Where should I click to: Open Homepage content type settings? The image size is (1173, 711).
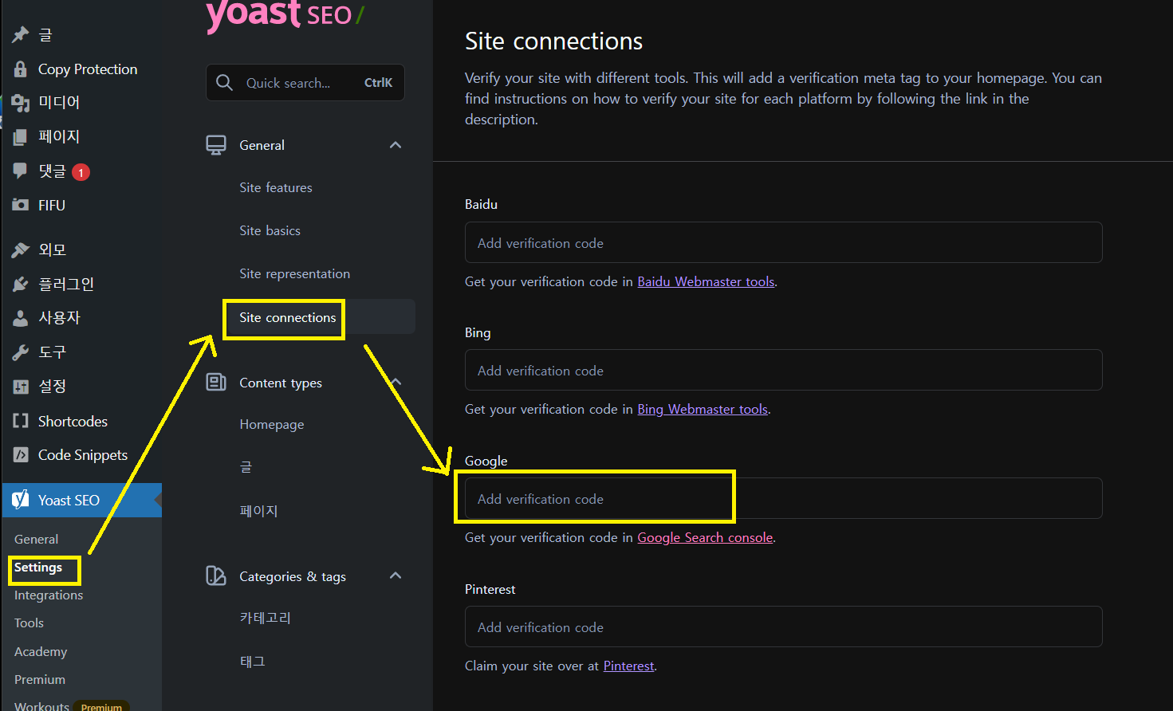(272, 424)
